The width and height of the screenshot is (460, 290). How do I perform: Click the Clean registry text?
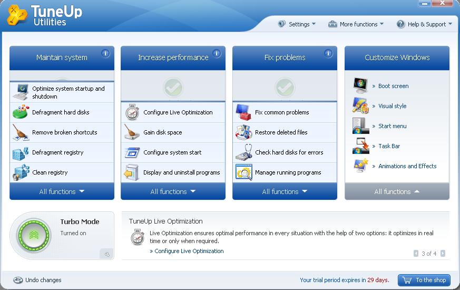pyautogui.click(x=50, y=172)
